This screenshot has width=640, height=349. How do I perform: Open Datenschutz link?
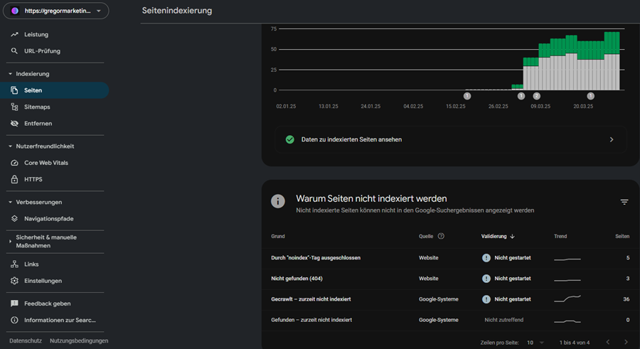coord(26,341)
